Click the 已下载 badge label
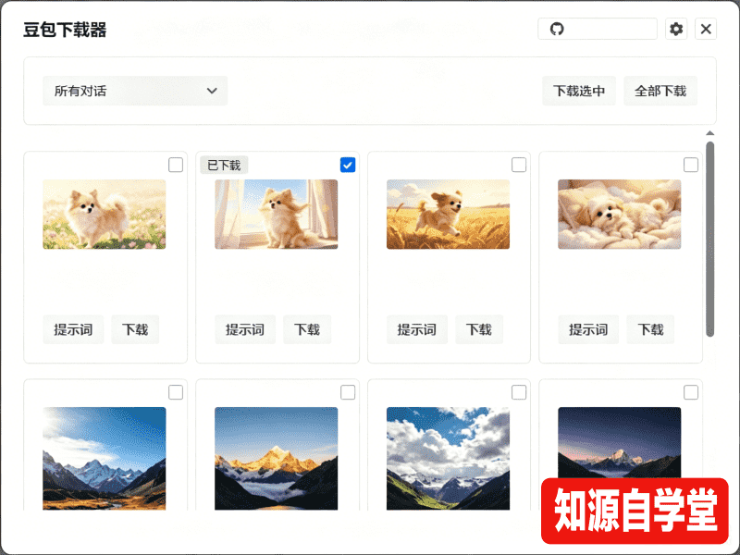 point(224,166)
